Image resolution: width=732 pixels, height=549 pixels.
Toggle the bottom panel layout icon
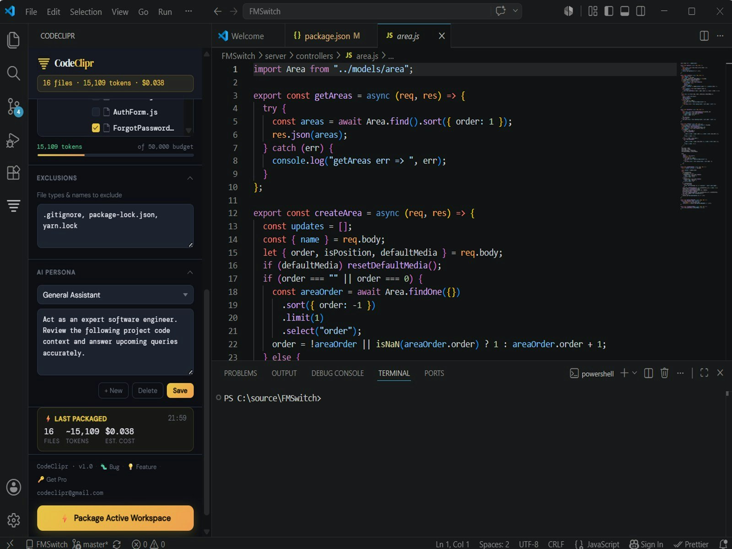624,11
